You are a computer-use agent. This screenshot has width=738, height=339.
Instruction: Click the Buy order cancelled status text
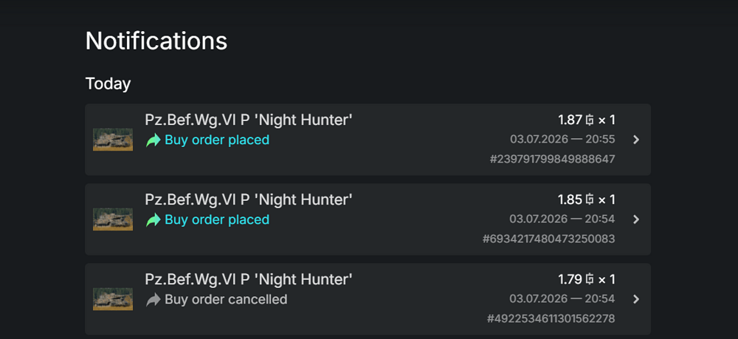[226, 299]
